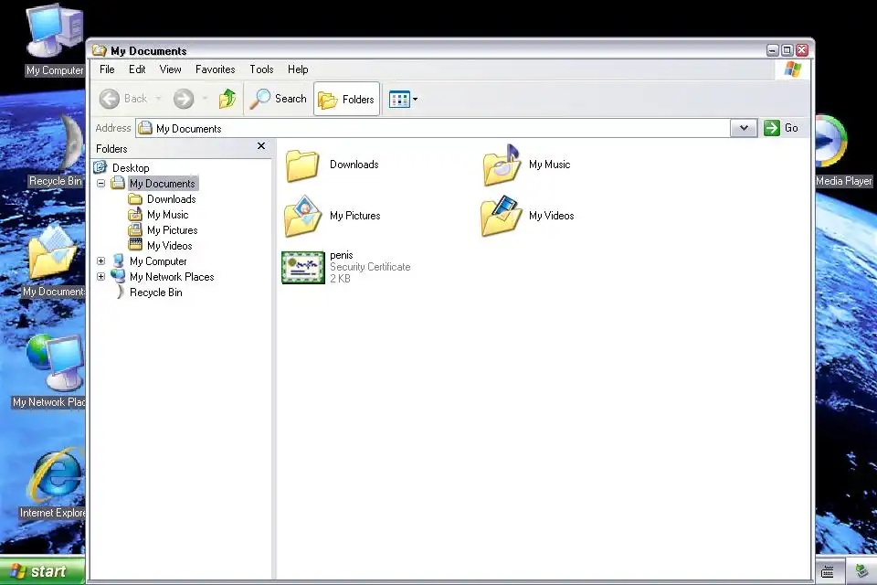The image size is (877, 585).
Task: Open the Tools menu
Action: pos(261,69)
